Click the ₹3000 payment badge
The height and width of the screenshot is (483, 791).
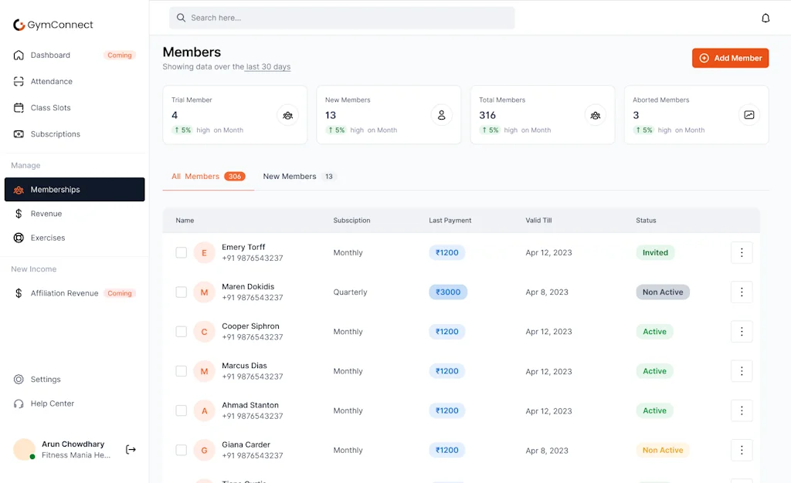point(448,292)
